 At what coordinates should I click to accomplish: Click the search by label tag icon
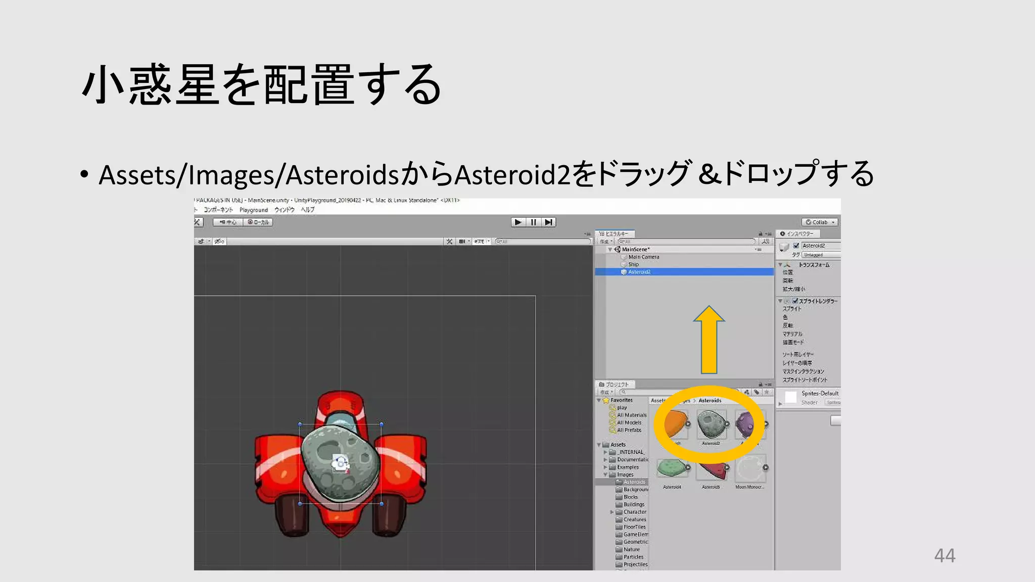pos(757,392)
